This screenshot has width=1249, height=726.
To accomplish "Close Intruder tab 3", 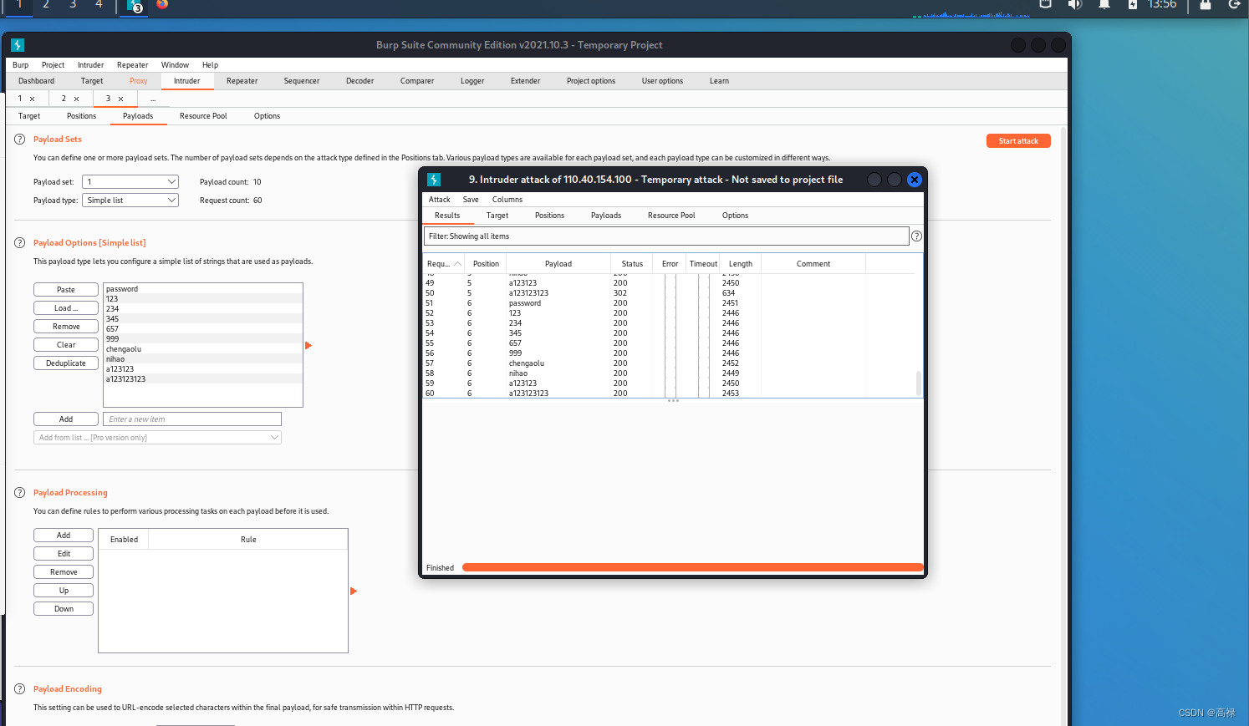I will point(120,99).
